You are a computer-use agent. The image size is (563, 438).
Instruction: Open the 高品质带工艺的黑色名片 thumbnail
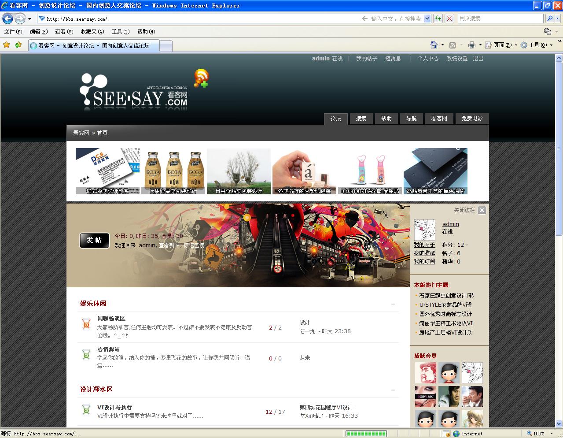coord(435,171)
